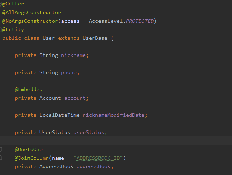Click the fold end marker beside @JoinColumn

coord(1,158)
